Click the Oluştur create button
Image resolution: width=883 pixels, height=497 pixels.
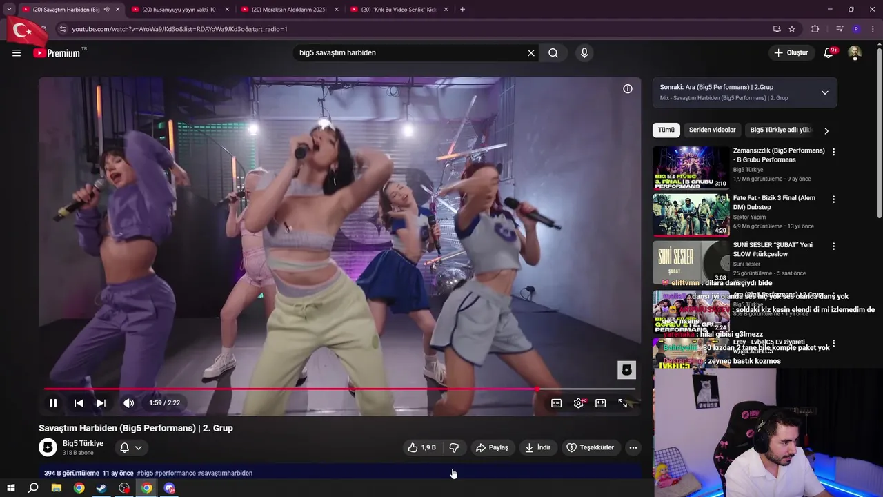(x=791, y=53)
